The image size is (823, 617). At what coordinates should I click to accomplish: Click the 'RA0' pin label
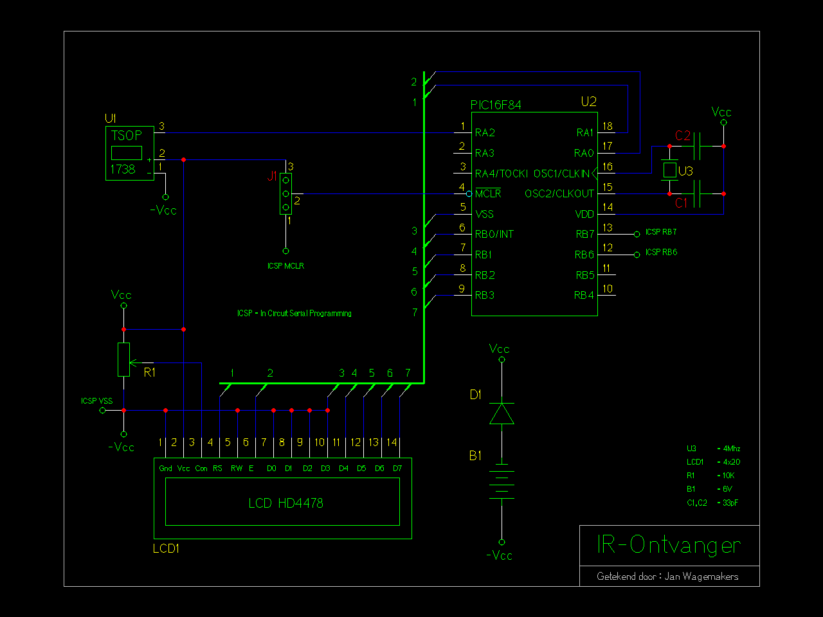(x=584, y=154)
